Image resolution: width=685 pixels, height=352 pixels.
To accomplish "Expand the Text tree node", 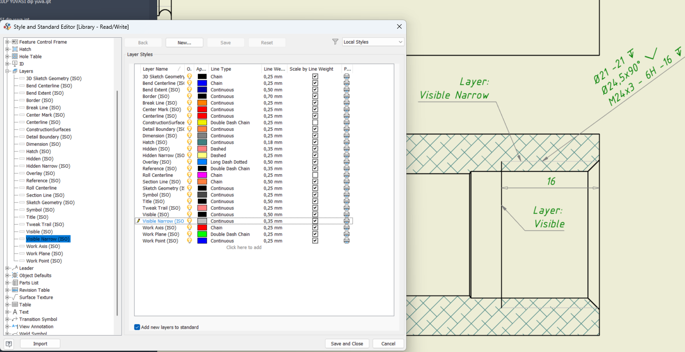I will pyautogui.click(x=7, y=312).
